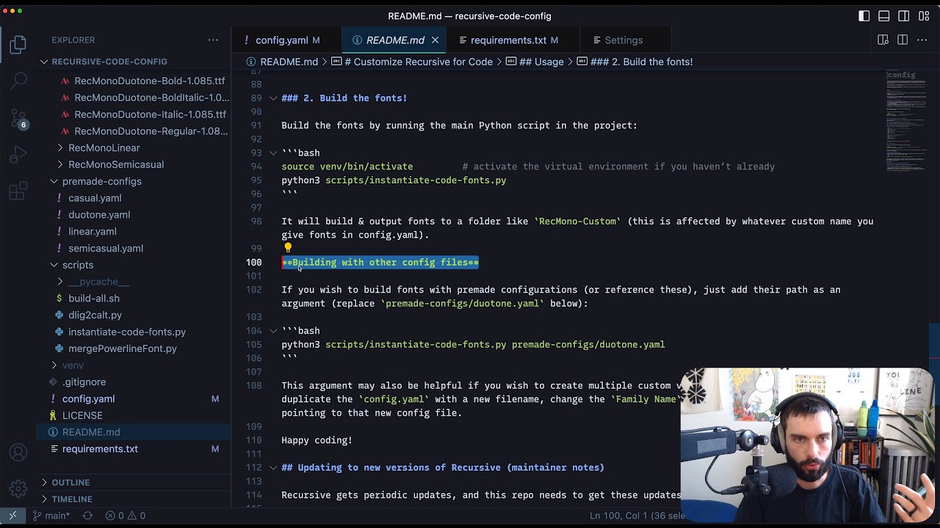Click the editor minimap

point(906,121)
